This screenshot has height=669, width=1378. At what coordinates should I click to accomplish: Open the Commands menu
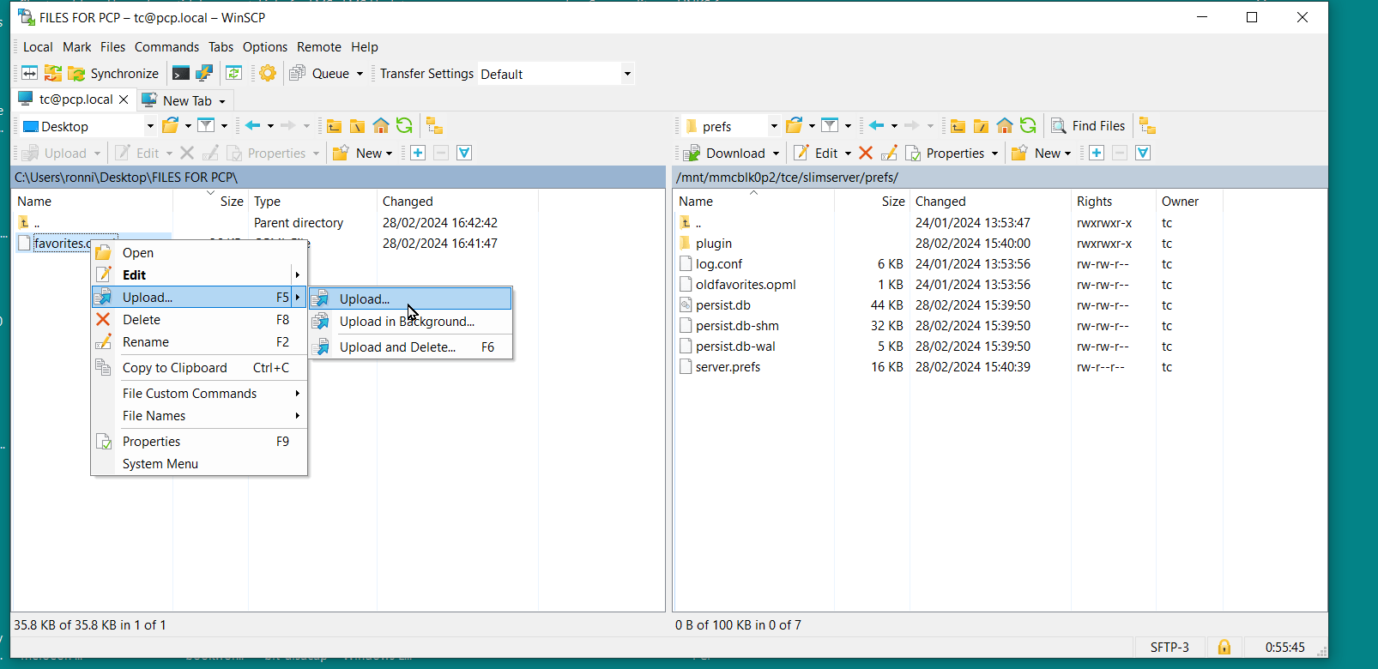(166, 47)
